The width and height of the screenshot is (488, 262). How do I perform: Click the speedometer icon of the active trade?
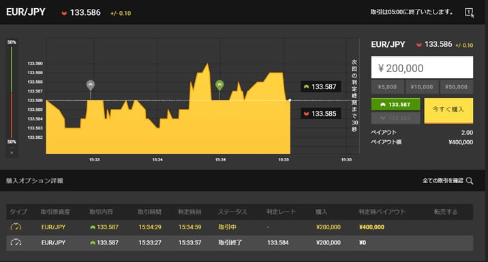click(16, 227)
